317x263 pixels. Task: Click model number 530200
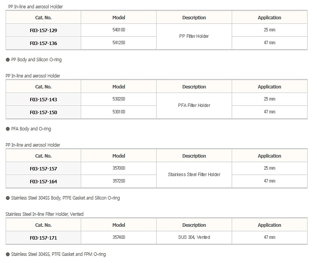click(119, 99)
